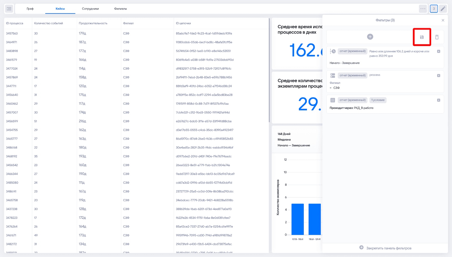Save filters with the floppy disk icon

[422, 37]
